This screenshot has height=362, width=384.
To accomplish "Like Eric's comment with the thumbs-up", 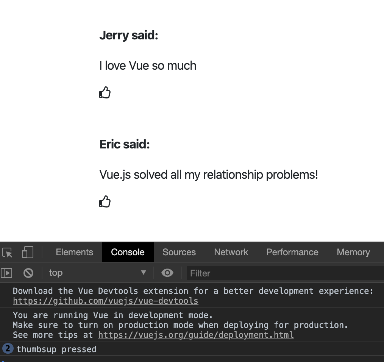I will [105, 201].
